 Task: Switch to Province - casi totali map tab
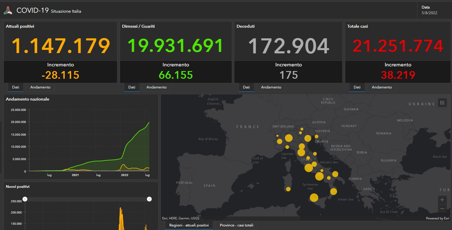coord(236,225)
